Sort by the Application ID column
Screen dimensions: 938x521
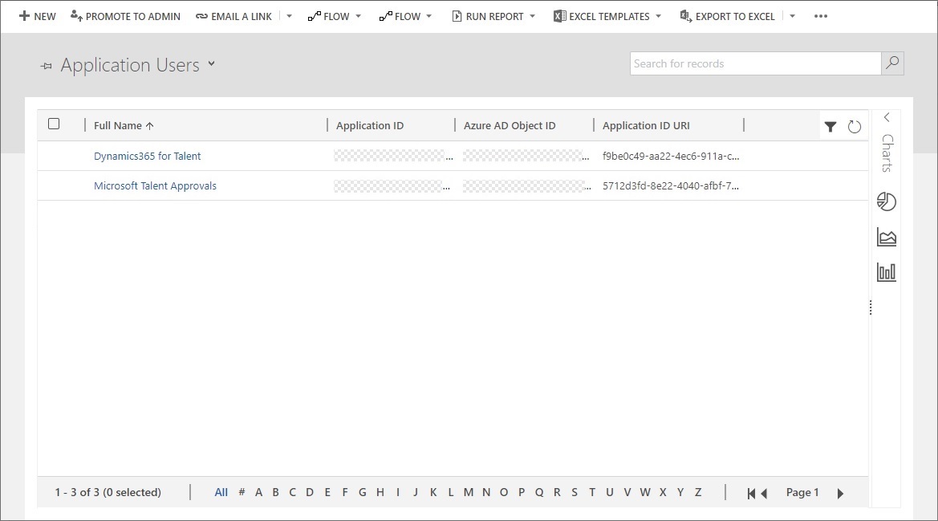[x=370, y=125]
